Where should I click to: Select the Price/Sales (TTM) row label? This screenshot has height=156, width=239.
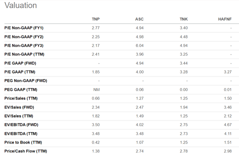[x=21, y=99]
